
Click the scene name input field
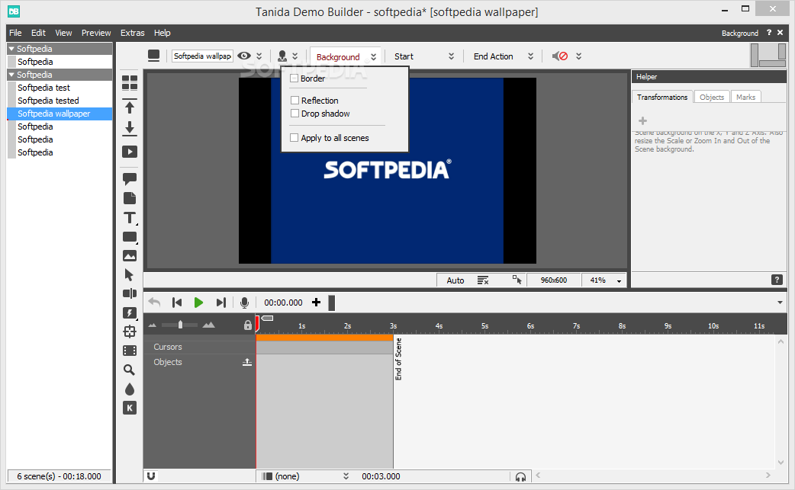pyautogui.click(x=202, y=56)
